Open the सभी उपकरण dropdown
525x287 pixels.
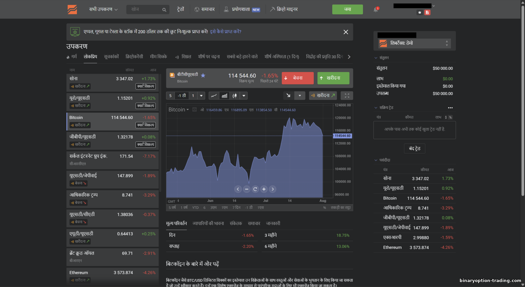(103, 9)
